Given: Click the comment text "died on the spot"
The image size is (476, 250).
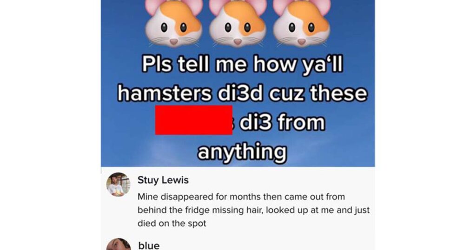Looking at the screenshot, I should coord(172,224).
